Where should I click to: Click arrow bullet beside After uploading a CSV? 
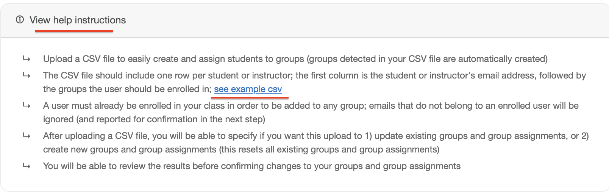[27, 136]
